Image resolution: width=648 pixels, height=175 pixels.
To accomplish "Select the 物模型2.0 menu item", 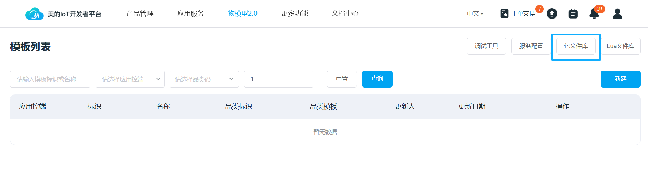I will pos(242,13).
